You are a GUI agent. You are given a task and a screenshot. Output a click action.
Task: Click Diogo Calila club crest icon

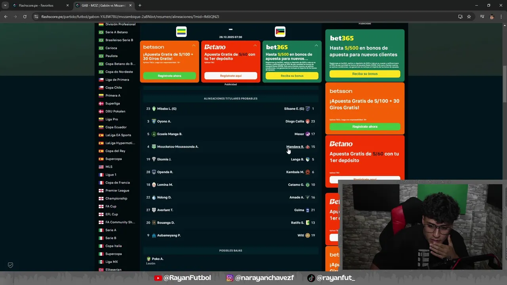[x=307, y=121]
